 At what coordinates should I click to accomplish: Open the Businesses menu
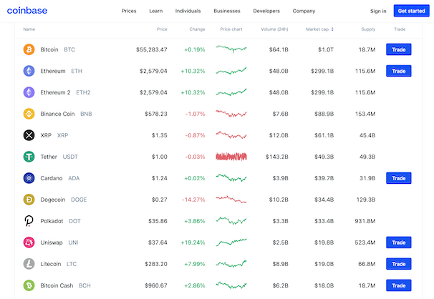point(227,11)
